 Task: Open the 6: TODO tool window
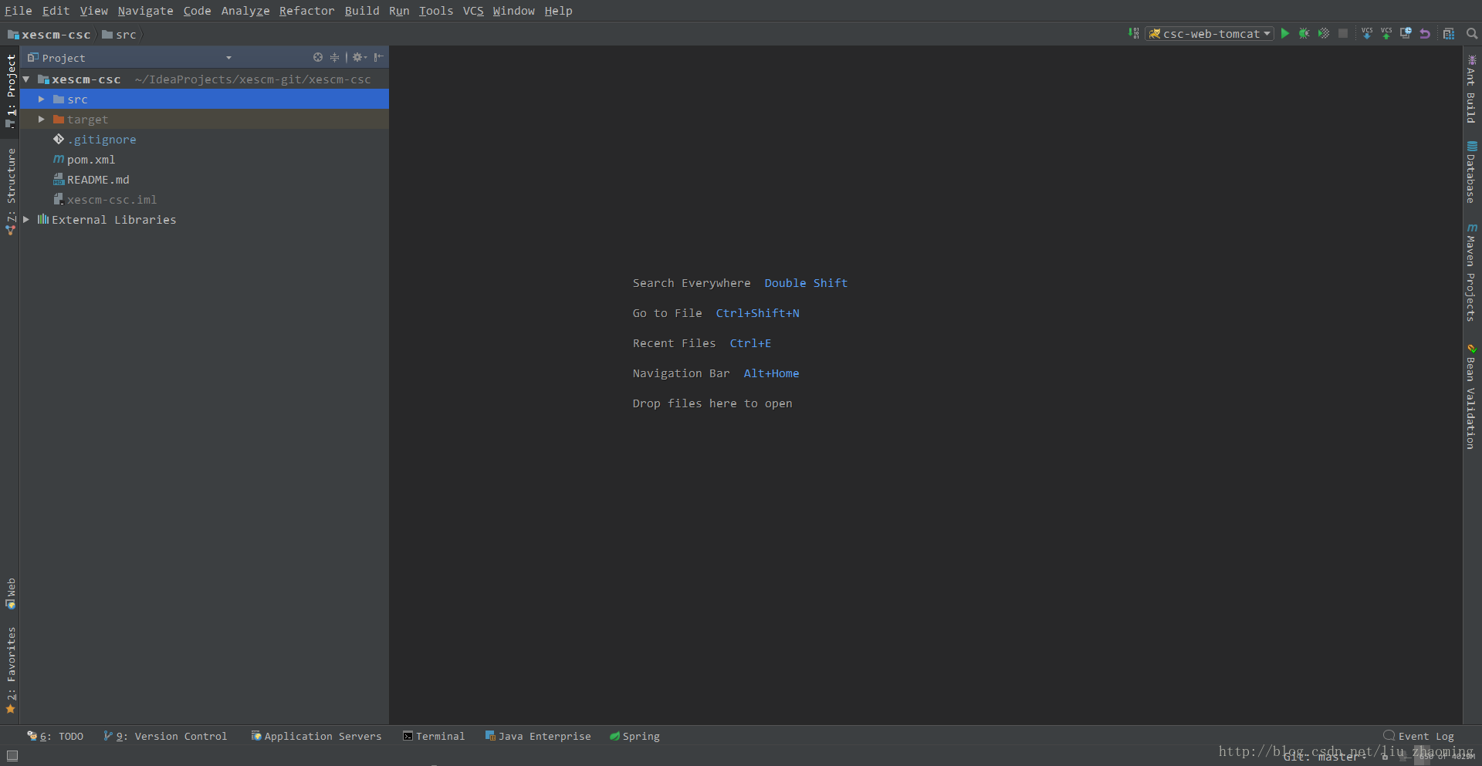[56, 736]
